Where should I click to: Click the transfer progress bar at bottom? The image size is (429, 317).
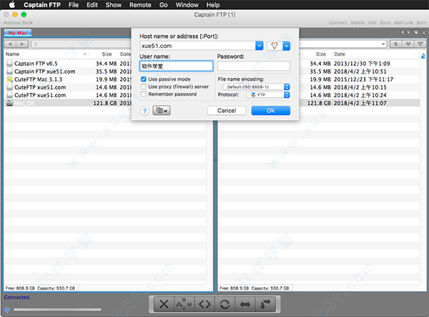tap(57, 310)
